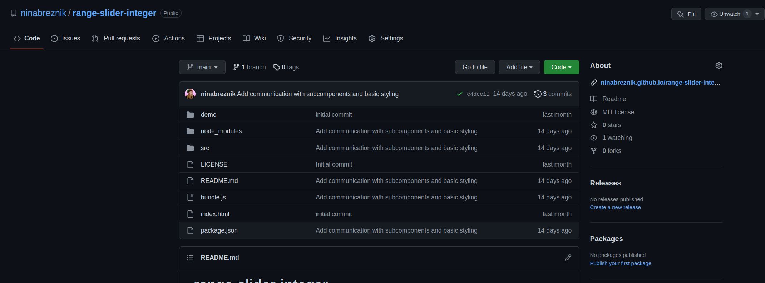Open the index.html file
This screenshot has height=283, width=765.
(215, 214)
